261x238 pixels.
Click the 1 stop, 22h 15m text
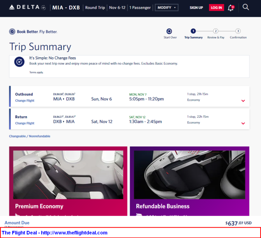(198, 117)
